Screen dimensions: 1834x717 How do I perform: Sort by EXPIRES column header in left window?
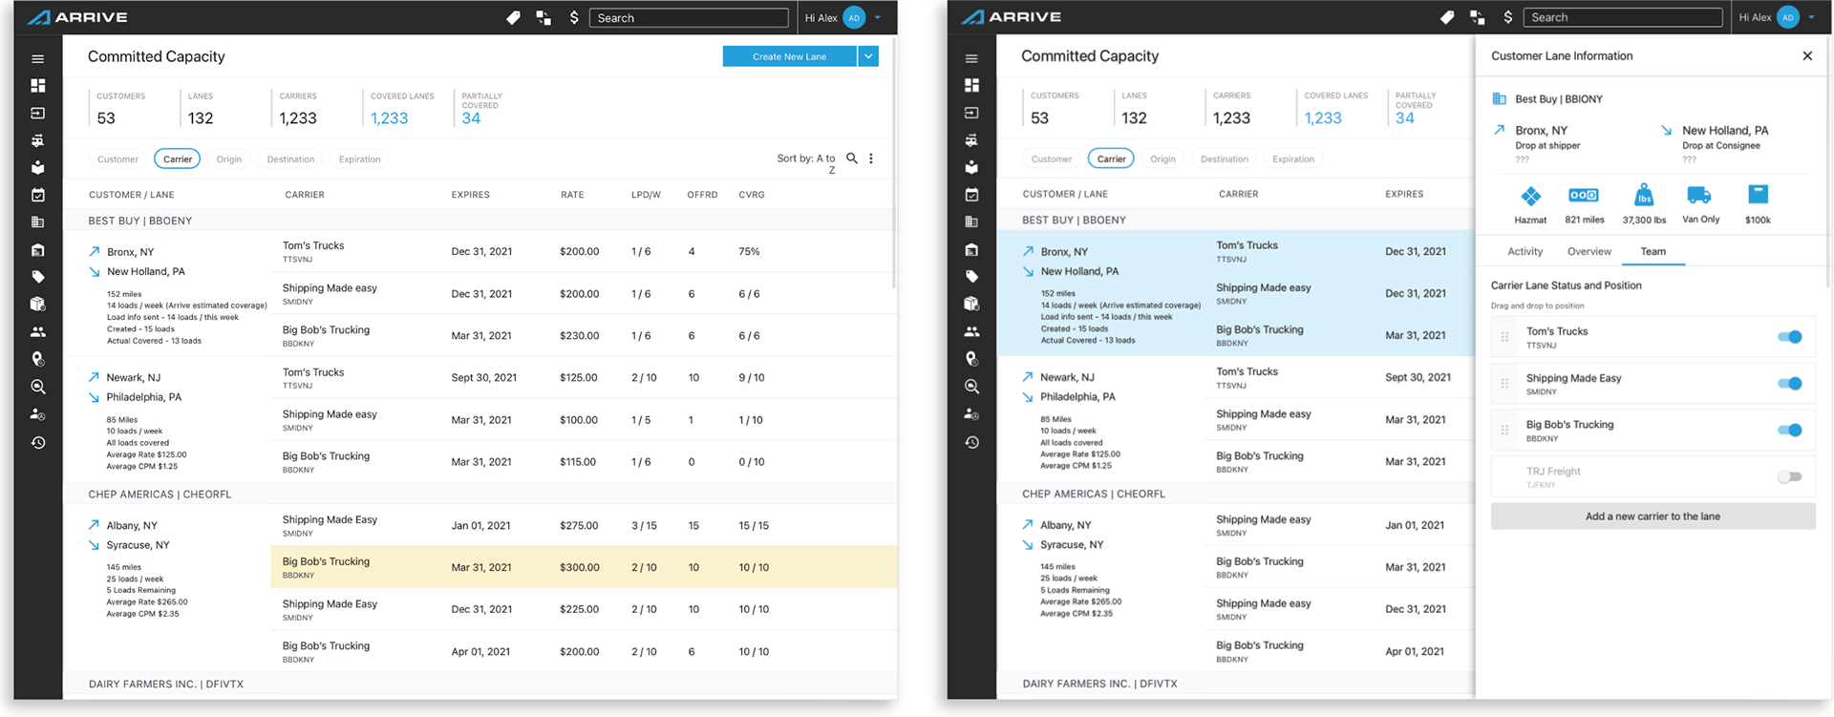point(470,195)
